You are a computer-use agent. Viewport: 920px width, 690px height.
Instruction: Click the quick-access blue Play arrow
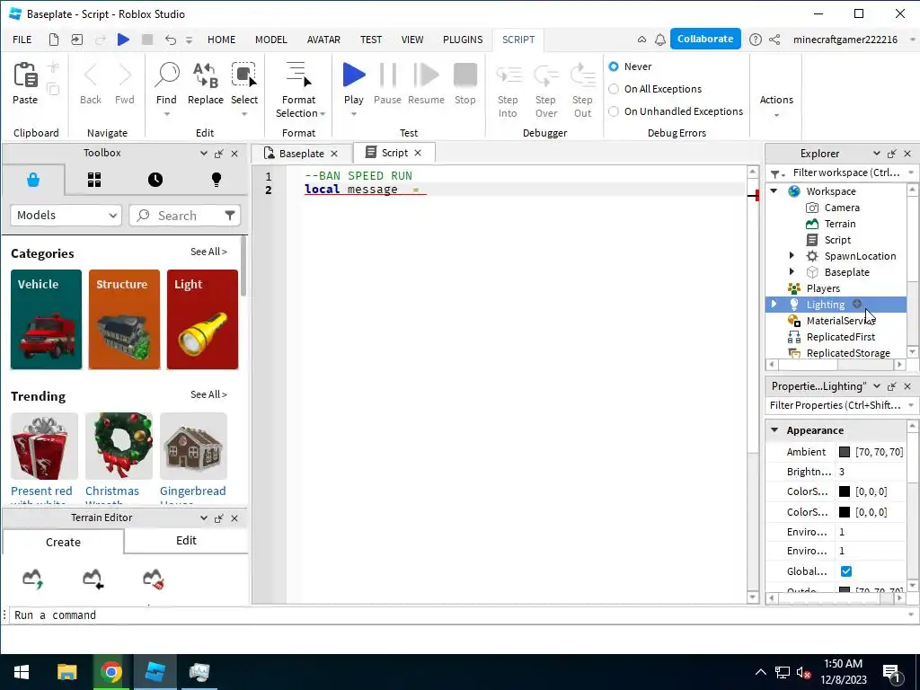point(123,40)
